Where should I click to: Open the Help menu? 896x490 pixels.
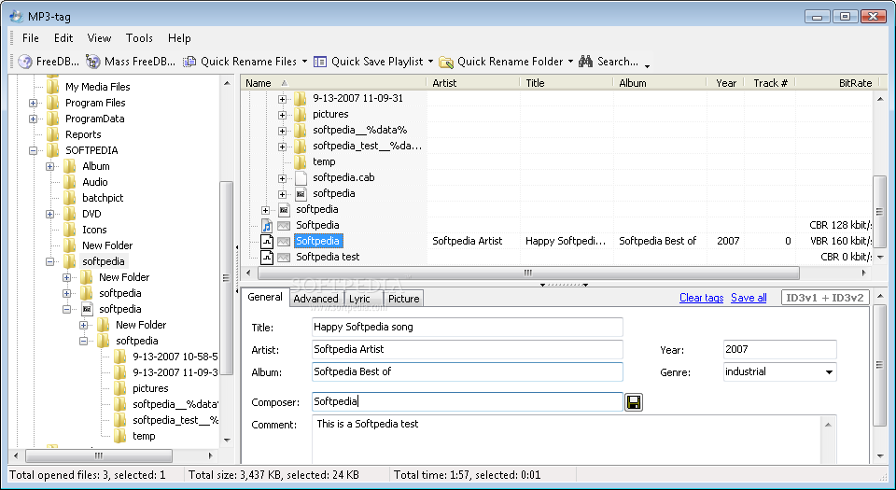pos(179,38)
